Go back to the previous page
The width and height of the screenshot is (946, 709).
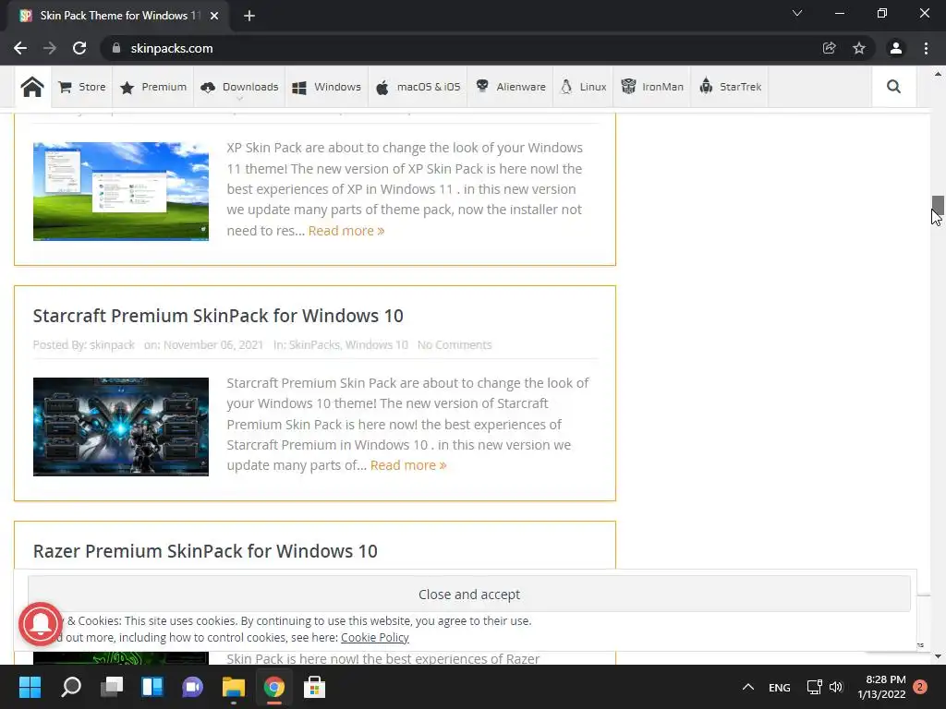20,48
